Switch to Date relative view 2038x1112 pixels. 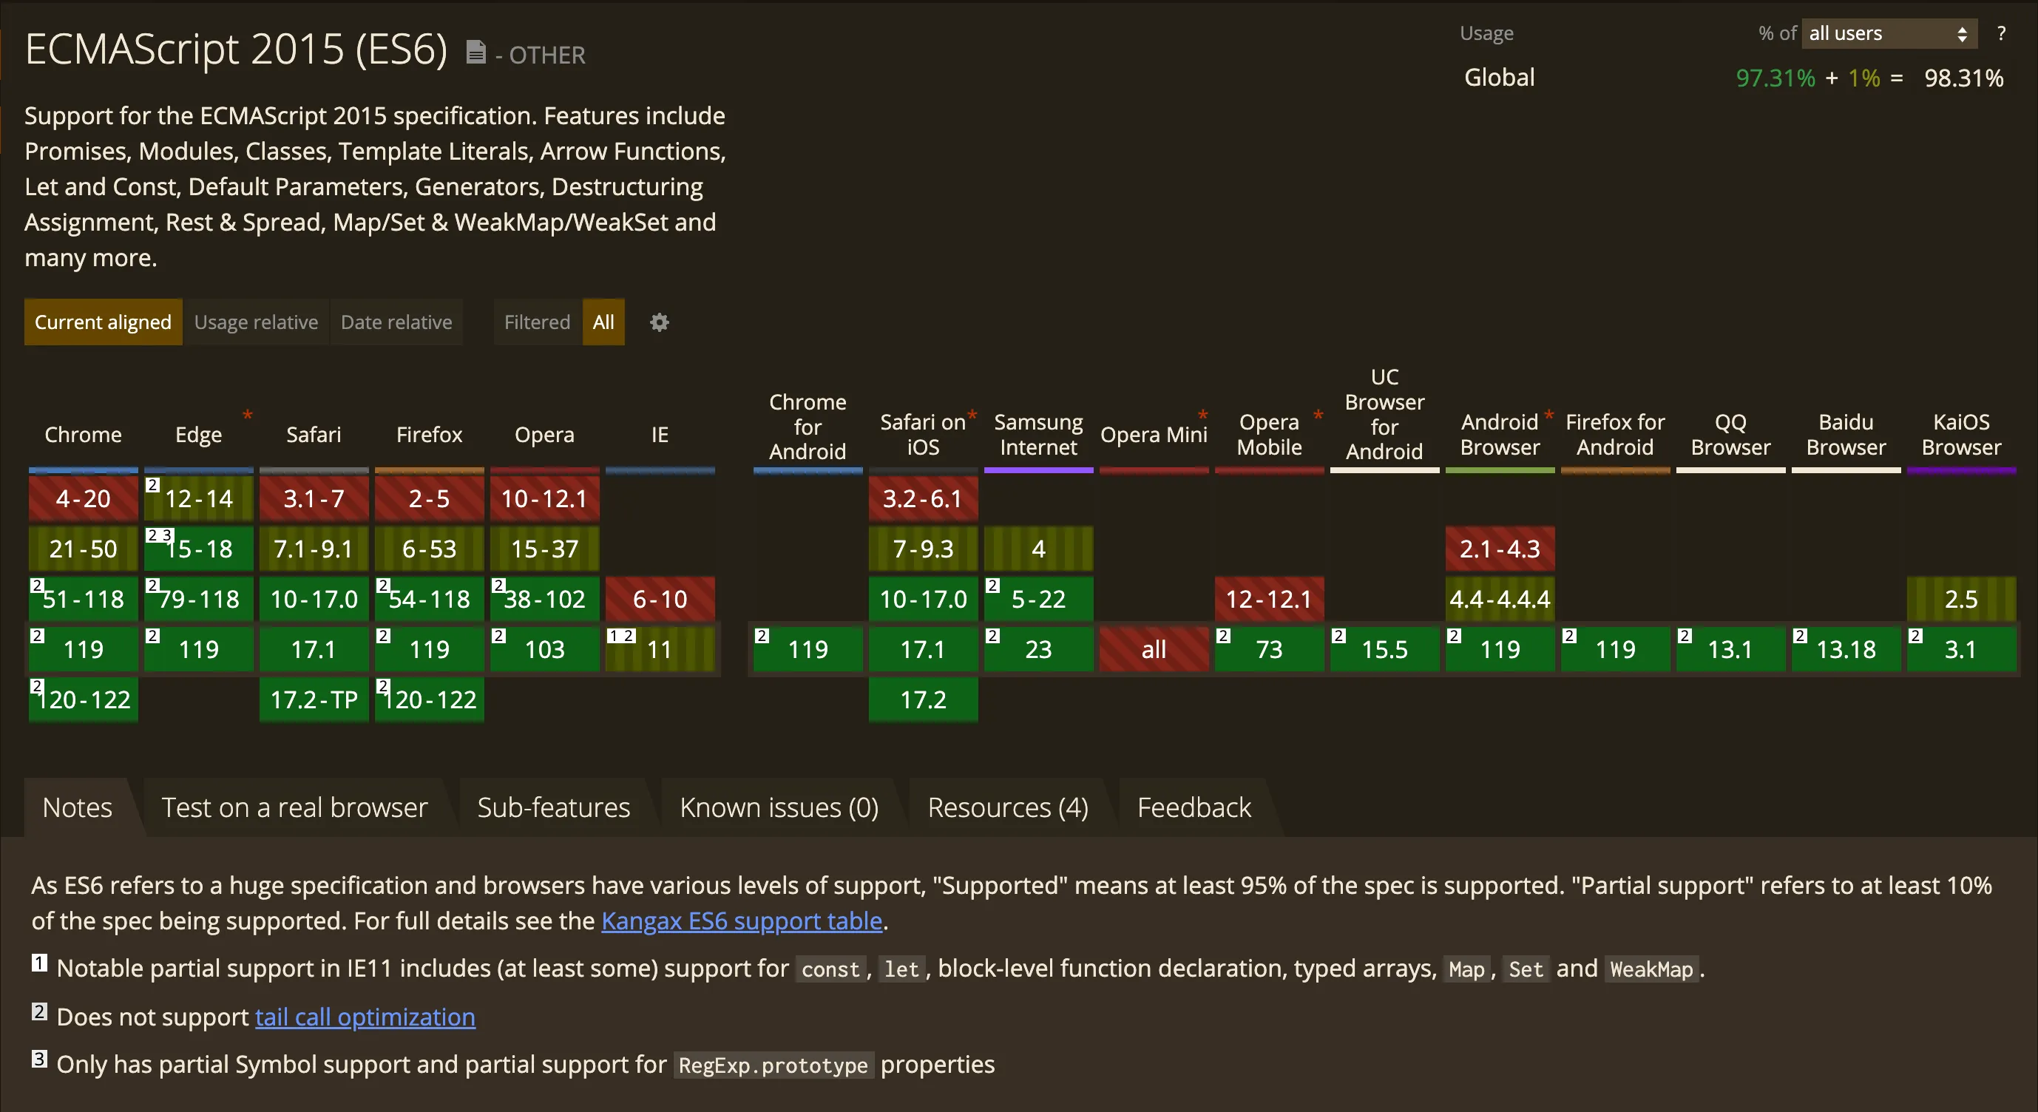tap(396, 322)
